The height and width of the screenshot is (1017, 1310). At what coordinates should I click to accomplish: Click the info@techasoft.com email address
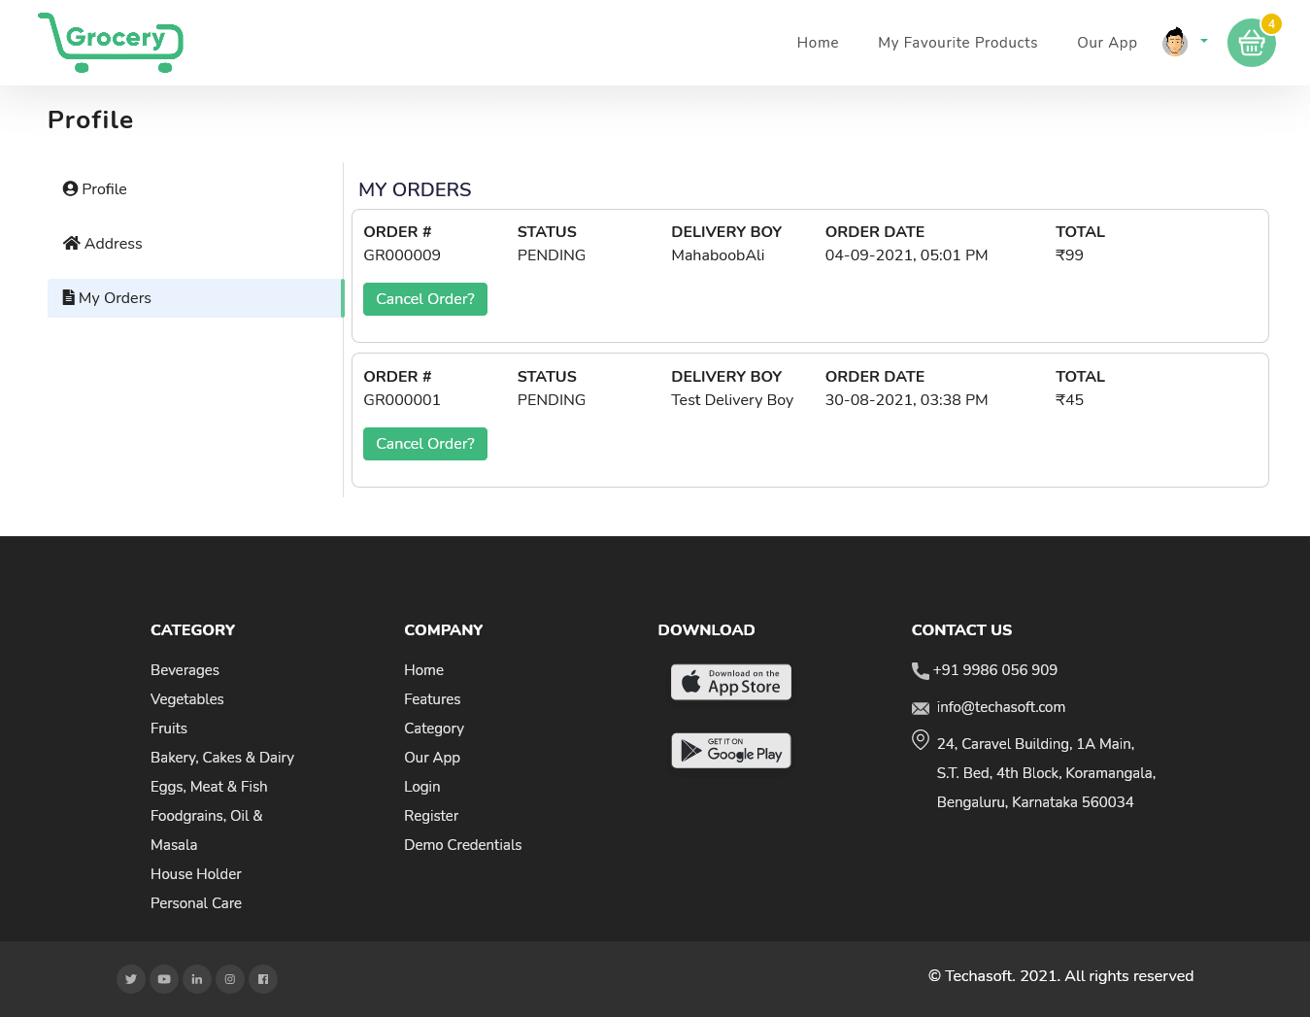[x=1001, y=707]
